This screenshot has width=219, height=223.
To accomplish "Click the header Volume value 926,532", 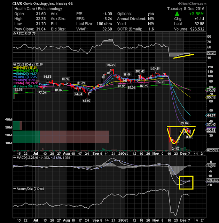I will click(197, 29).
